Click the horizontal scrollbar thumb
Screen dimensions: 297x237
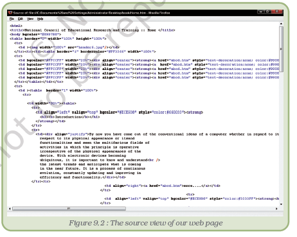click(x=69, y=209)
